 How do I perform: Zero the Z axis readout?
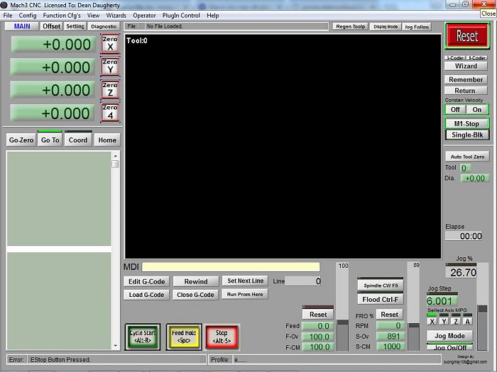(110, 89)
